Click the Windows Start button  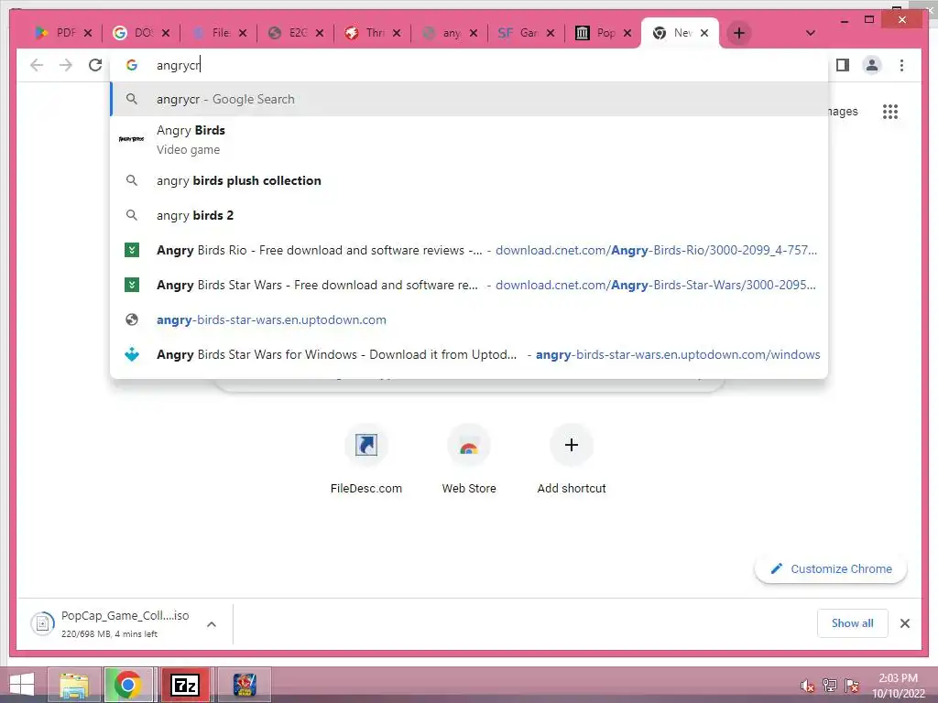(x=22, y=685)
